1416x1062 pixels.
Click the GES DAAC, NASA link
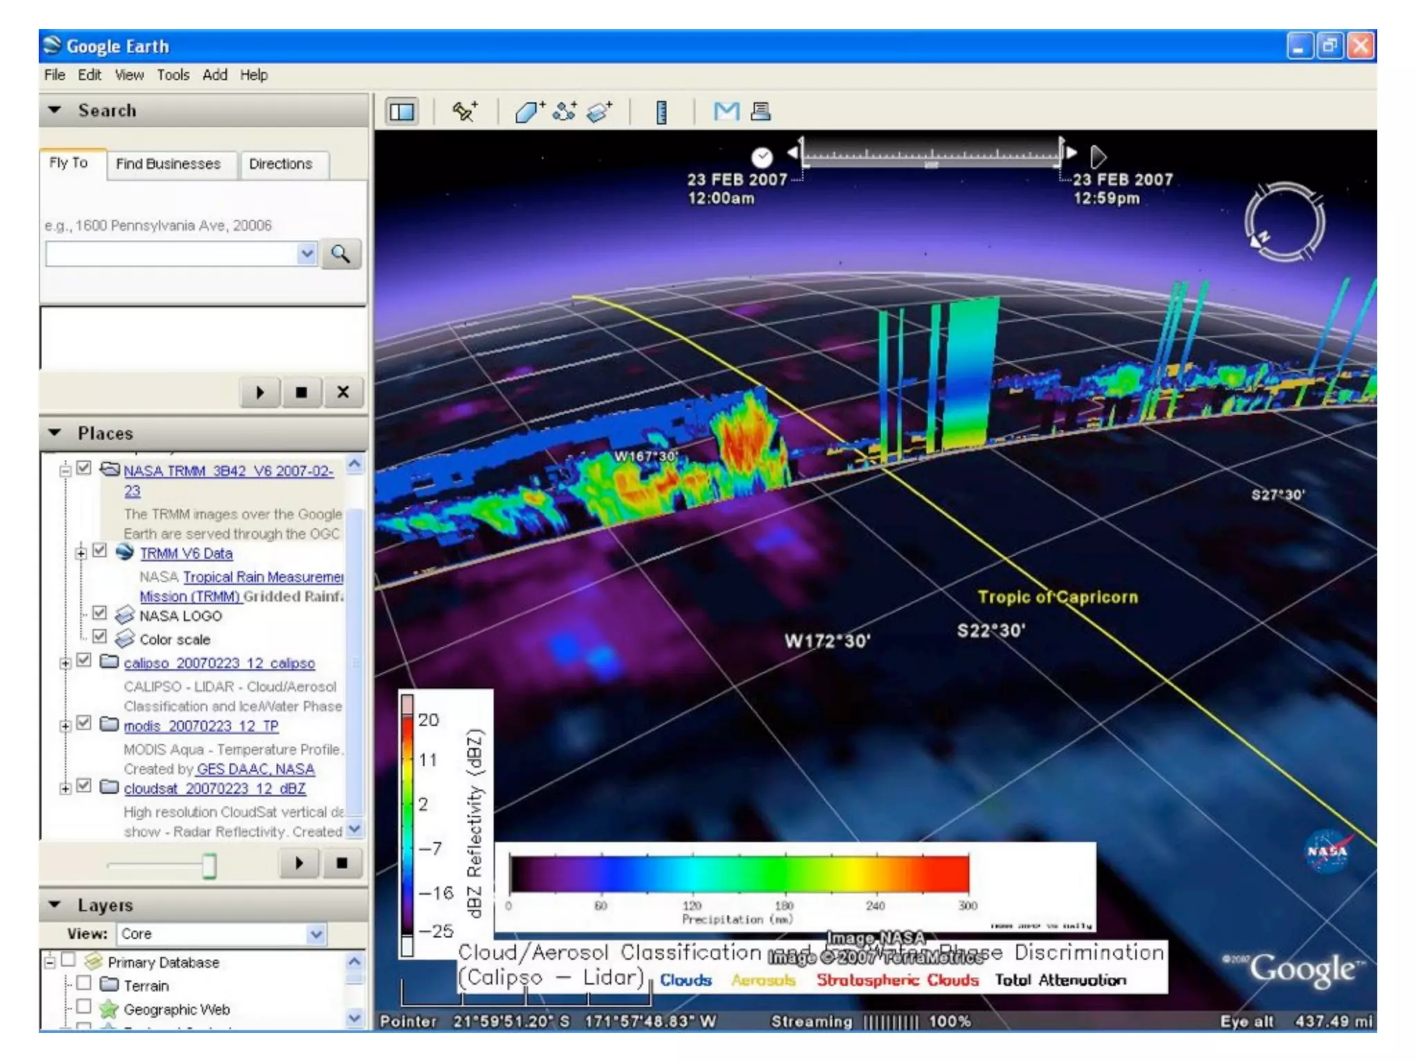[x=255, y=769]
